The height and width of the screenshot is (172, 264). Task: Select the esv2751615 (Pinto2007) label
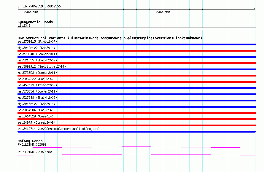37,42
